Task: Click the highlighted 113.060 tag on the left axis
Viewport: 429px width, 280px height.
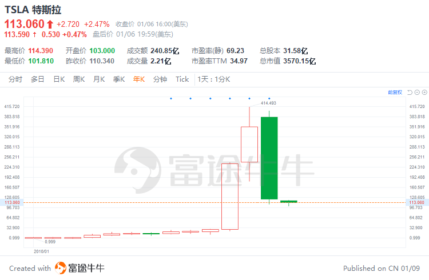Action: click(x=12, y=203)
